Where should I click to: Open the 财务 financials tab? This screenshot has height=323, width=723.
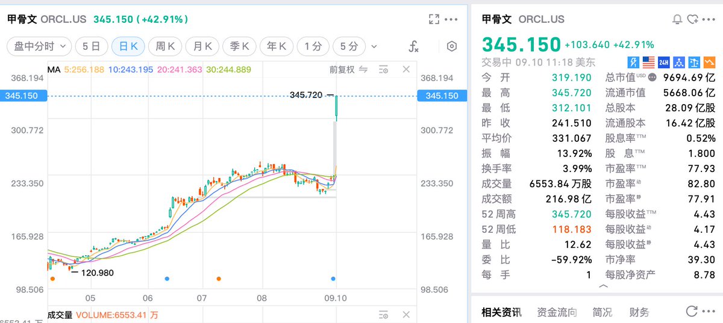pos(639,312)
